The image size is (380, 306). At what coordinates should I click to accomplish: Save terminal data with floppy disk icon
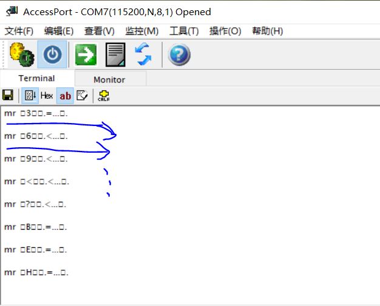click(x=8, y=95)
